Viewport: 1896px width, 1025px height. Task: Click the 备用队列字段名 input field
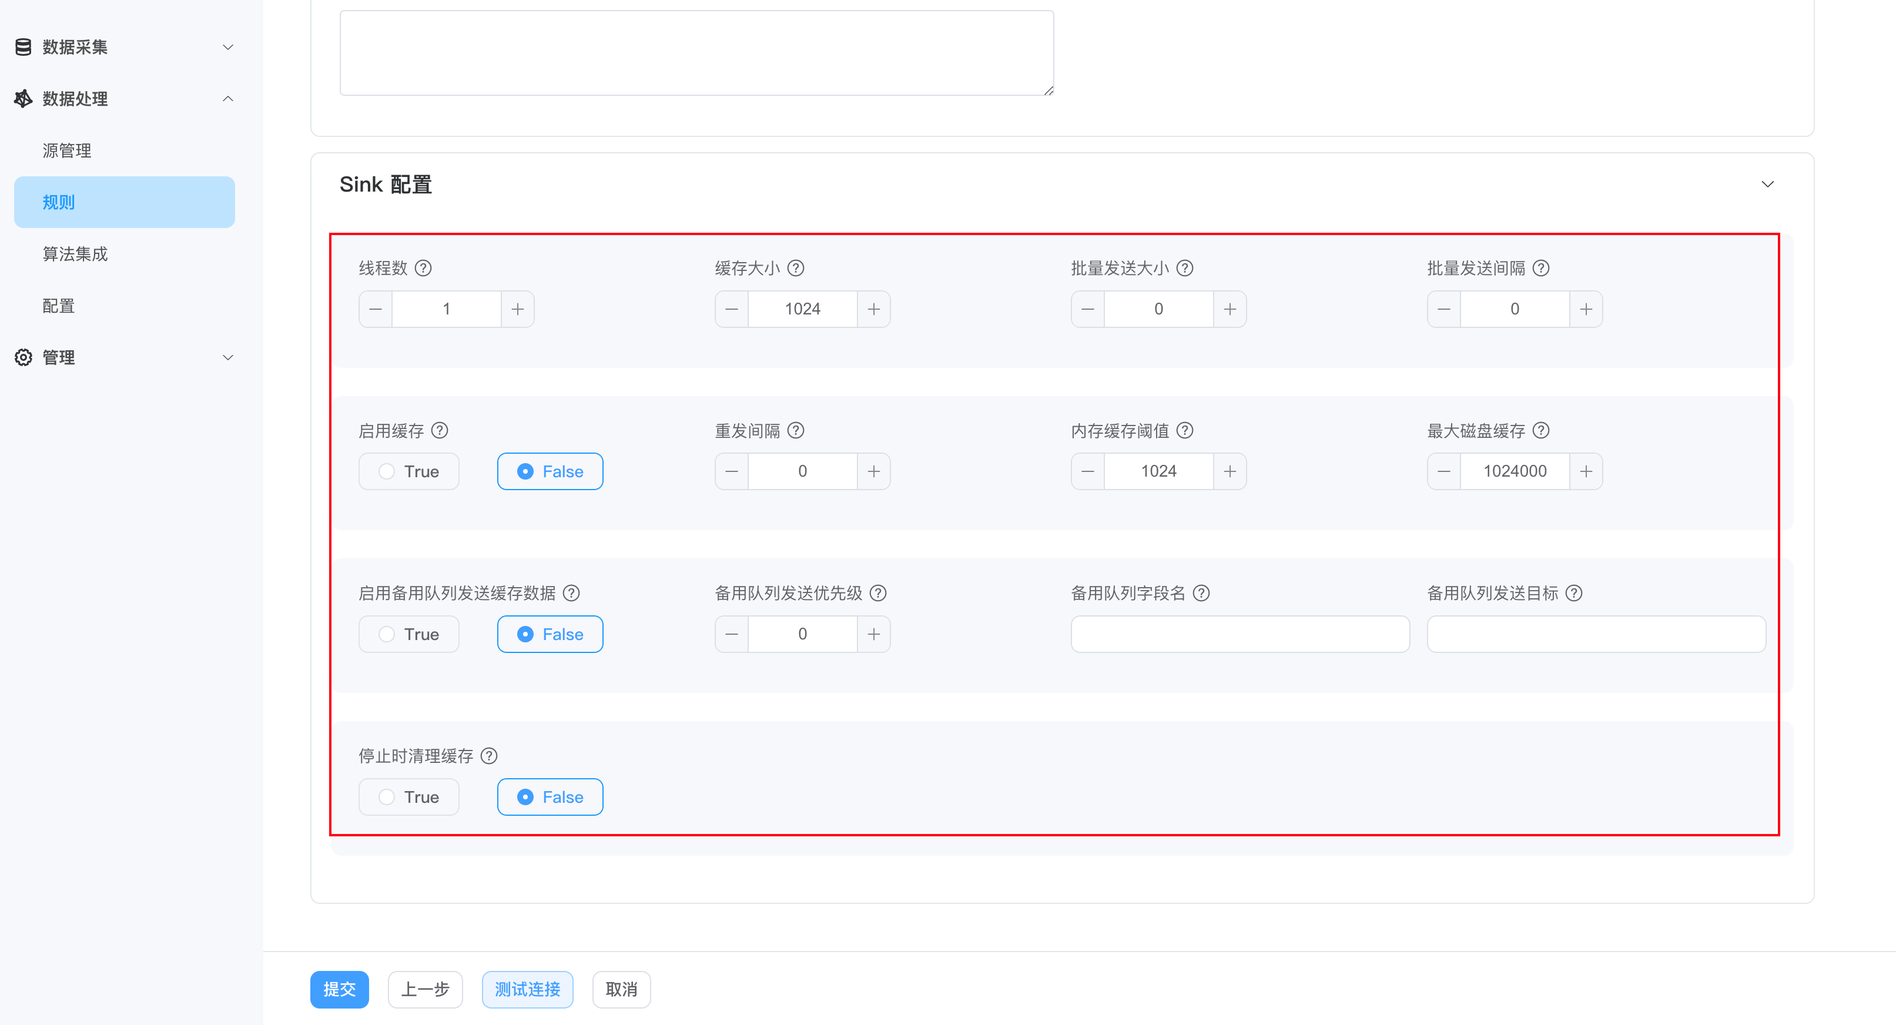[1240, 634]
